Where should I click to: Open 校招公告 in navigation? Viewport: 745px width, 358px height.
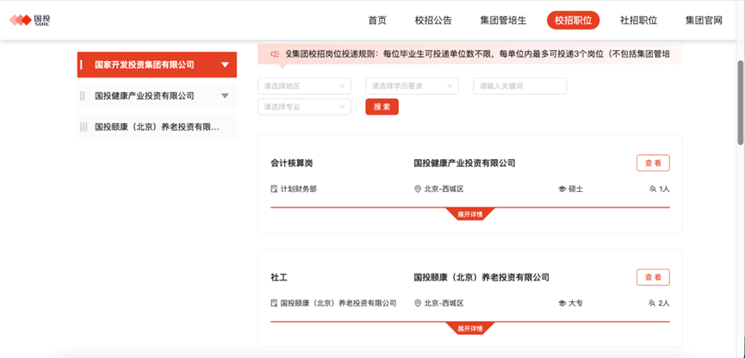(x=433, y=21)
